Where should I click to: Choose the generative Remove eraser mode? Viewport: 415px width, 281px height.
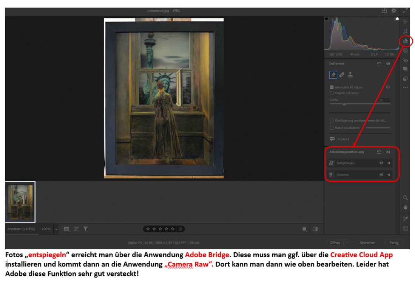[x=333, y=75]
